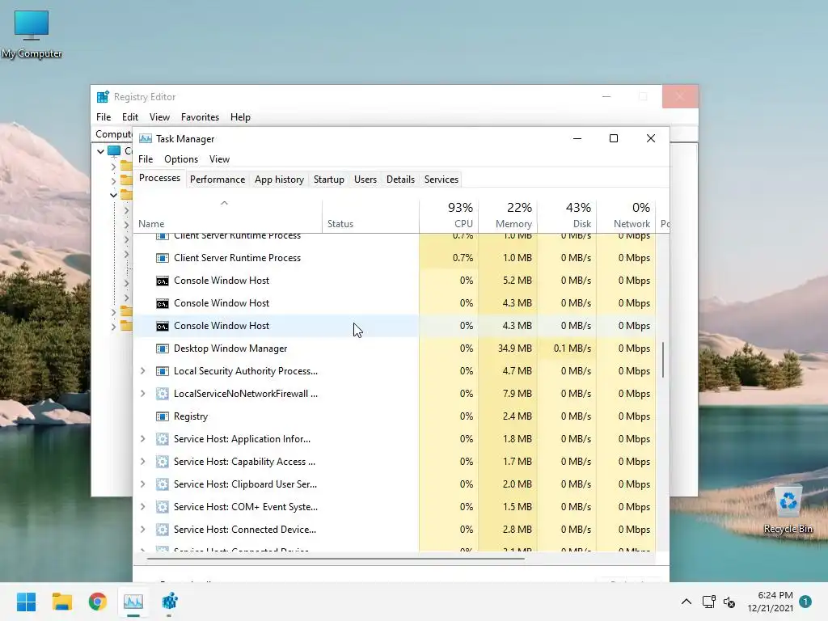Click the Local Security Authority Process icon
Screen dimensions: 828x621
162,371
